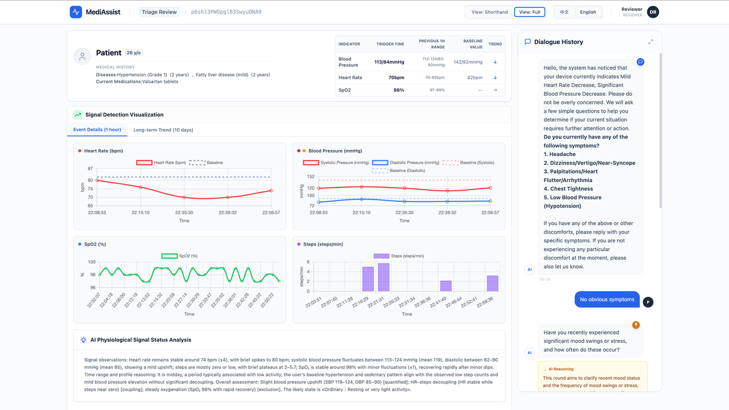This screenshot has width=729, height=410.
Task: Click the AI avatar icon beside the first chat message
Action: (x=529, y=269)
